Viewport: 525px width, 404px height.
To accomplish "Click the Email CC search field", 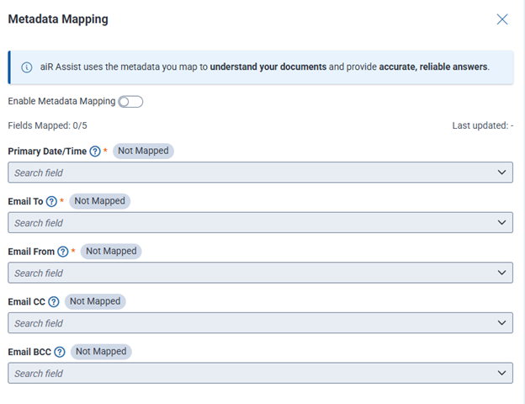I will (260, 323).
